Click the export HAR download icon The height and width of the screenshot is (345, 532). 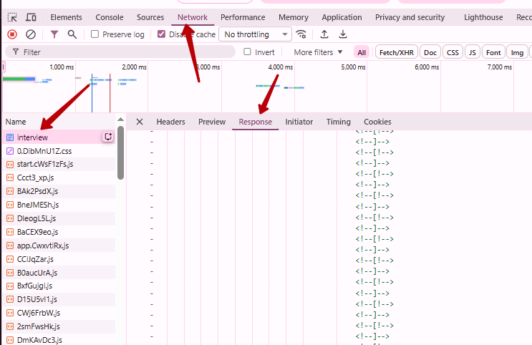[343, 34]
